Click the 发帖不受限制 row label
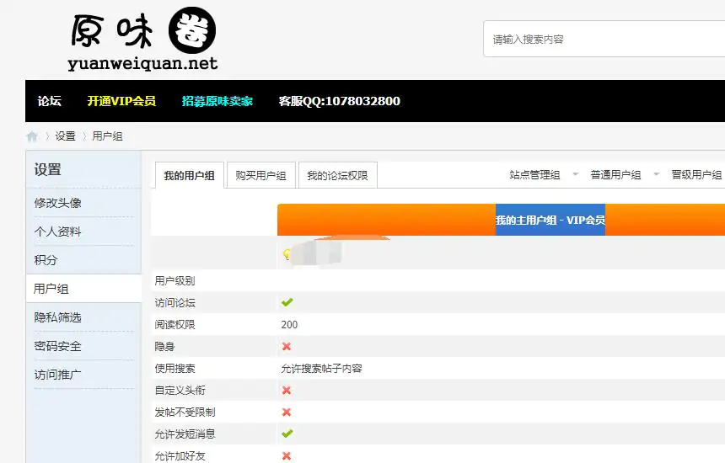725x463 pixels. point(185,412)
